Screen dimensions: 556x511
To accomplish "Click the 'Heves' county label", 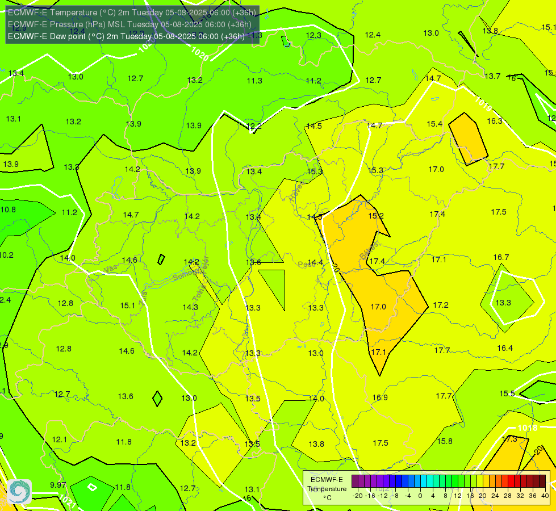I will pyautogui.click(x=296, y=191).
